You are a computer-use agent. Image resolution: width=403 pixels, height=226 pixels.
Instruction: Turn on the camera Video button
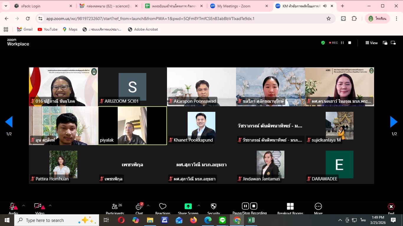coord(38,206)
